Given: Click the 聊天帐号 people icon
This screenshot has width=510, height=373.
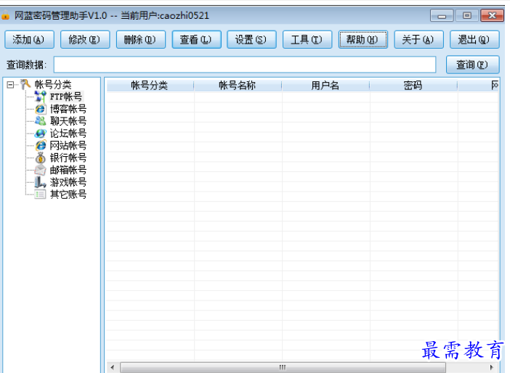Looking at the screenshot, I should click(41, 121).
